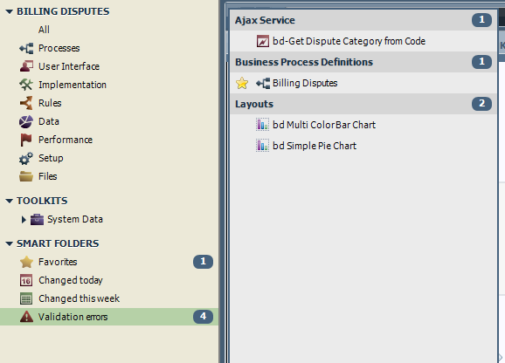Click the Data pie chart icon

[26, 121]
